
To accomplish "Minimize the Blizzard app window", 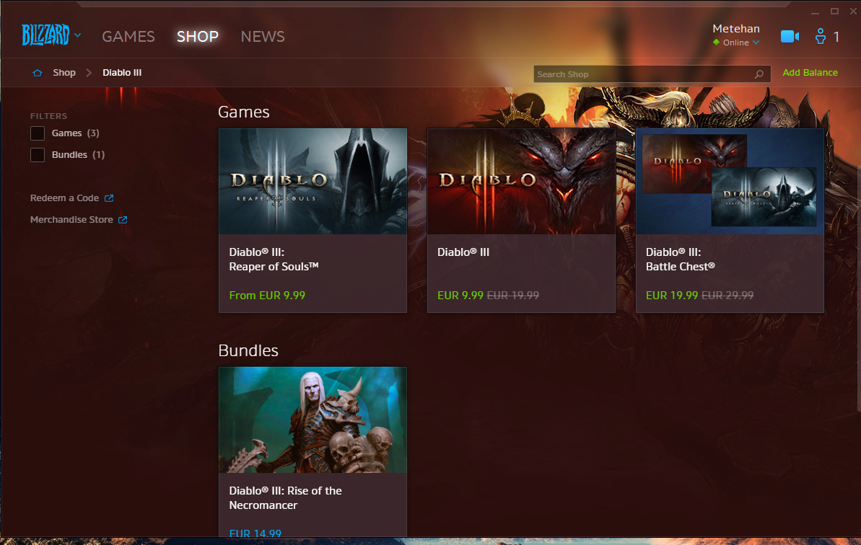I will [815, 12].
